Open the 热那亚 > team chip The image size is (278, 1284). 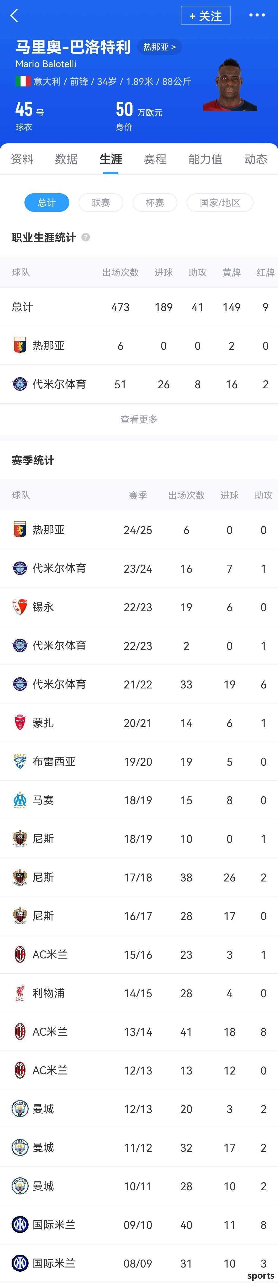pos(159,47)
